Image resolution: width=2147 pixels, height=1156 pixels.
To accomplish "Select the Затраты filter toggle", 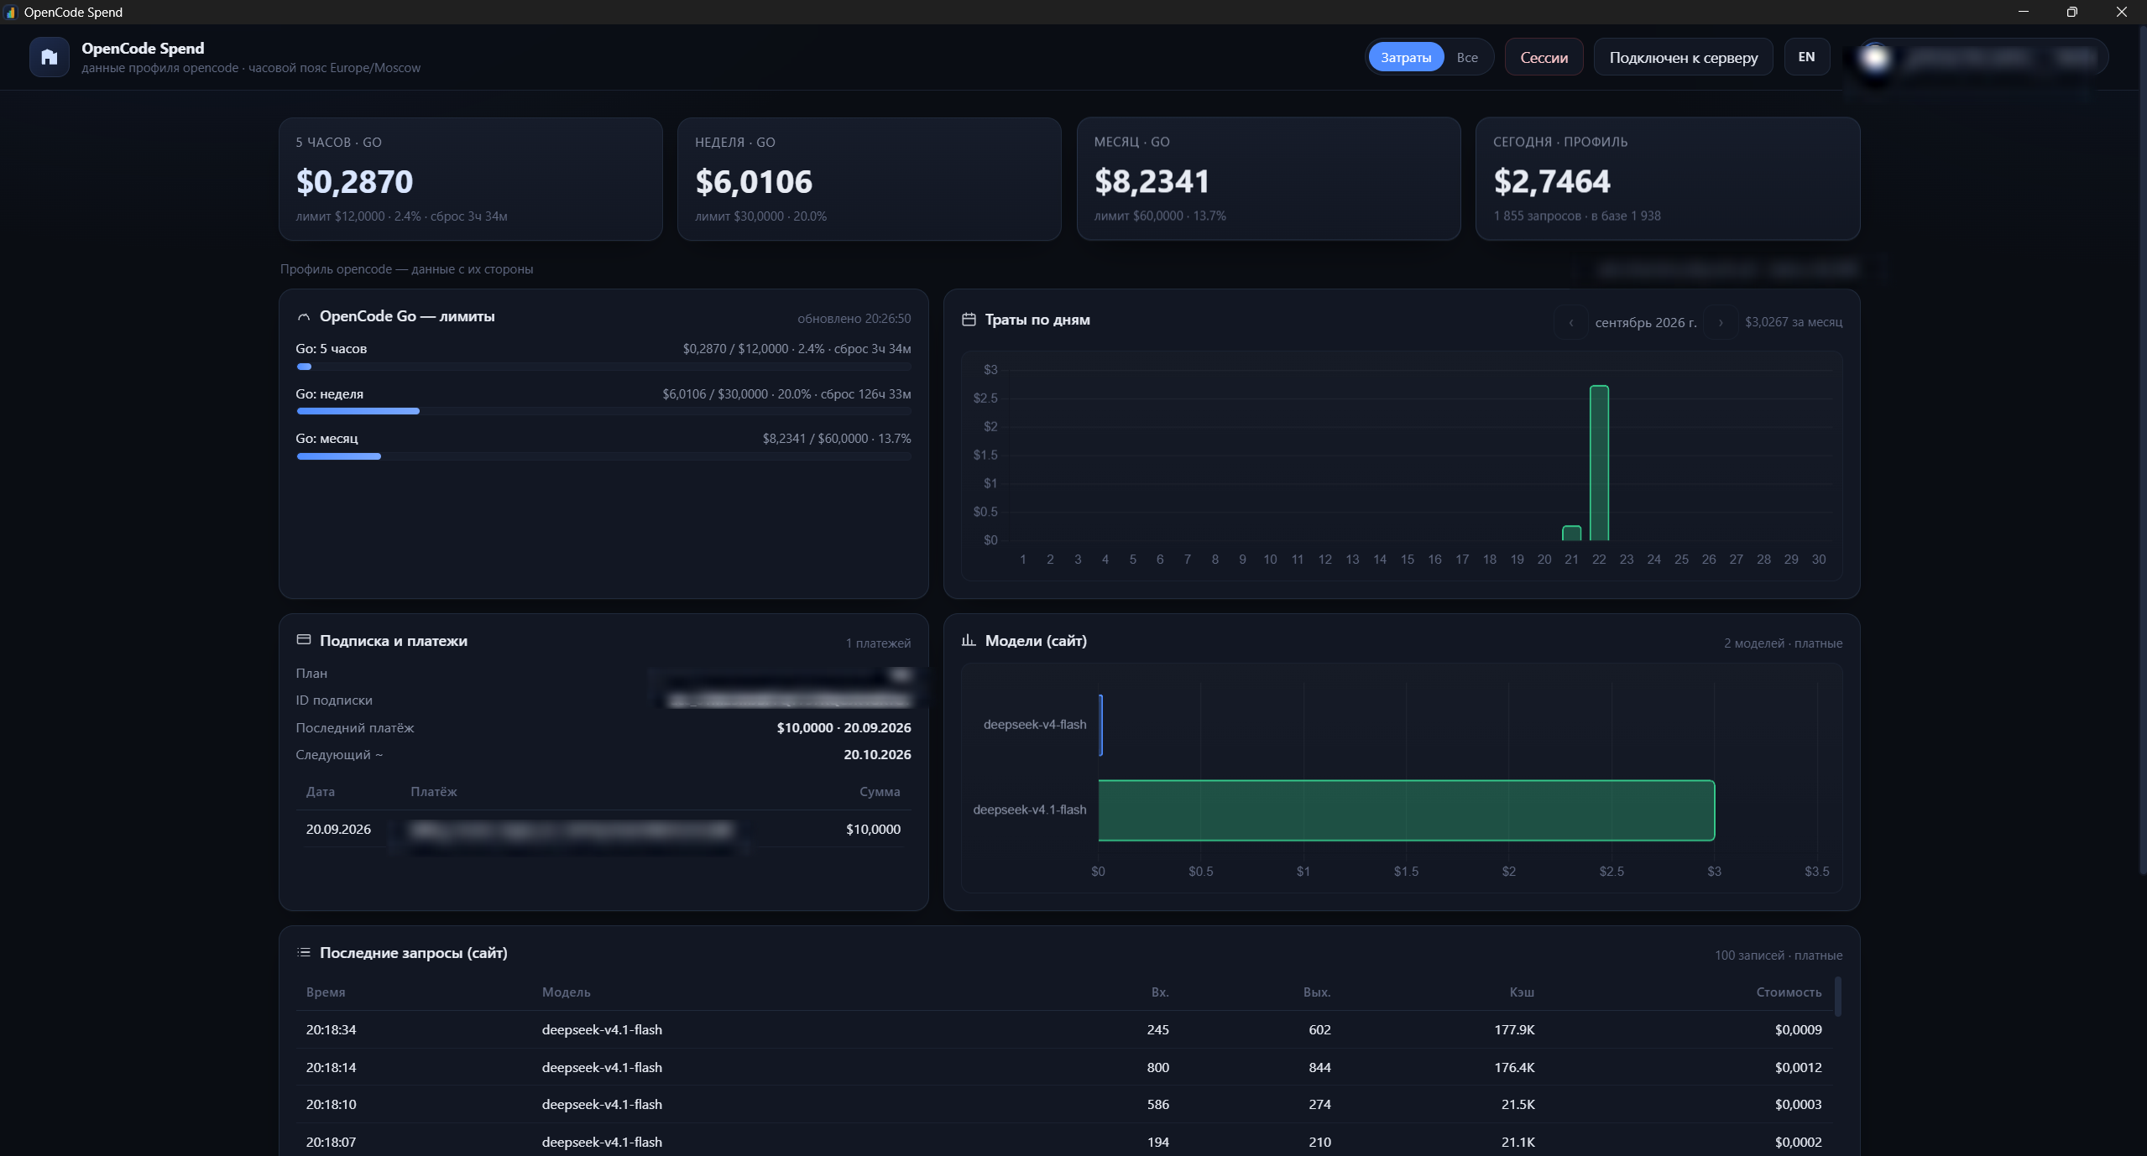I will 1406,57.
